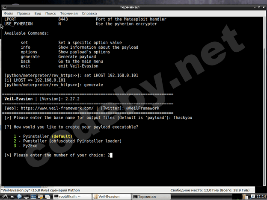
Task: Click 'Please enter the number of your choice' prompt
Action: (59, 155)
